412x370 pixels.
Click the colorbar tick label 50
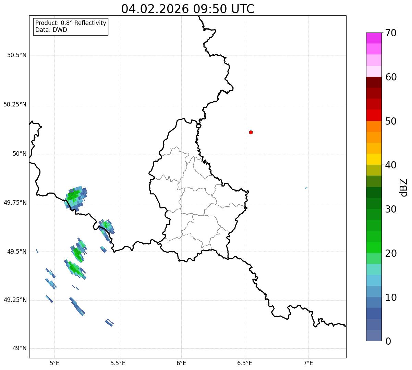391,121
